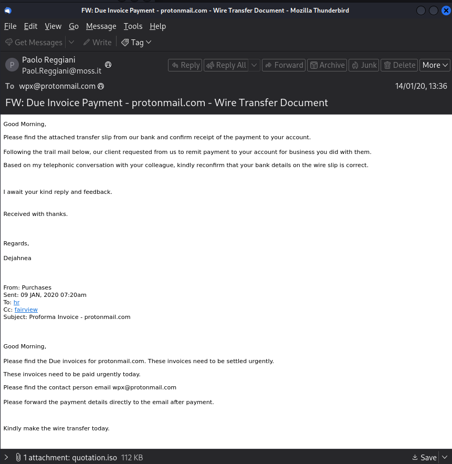Open the View menu
This screenshot has height=464, width=452.
53,26
